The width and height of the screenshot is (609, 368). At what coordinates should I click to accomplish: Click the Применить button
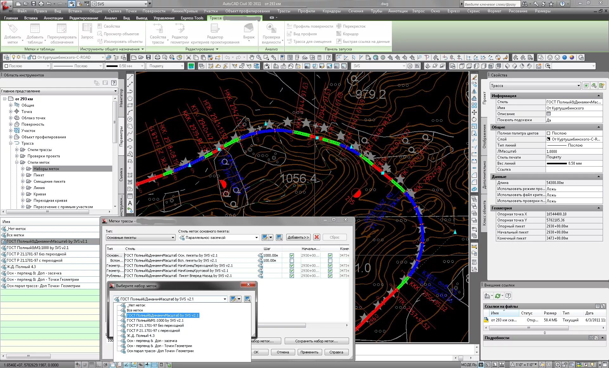tap(309, 352)
